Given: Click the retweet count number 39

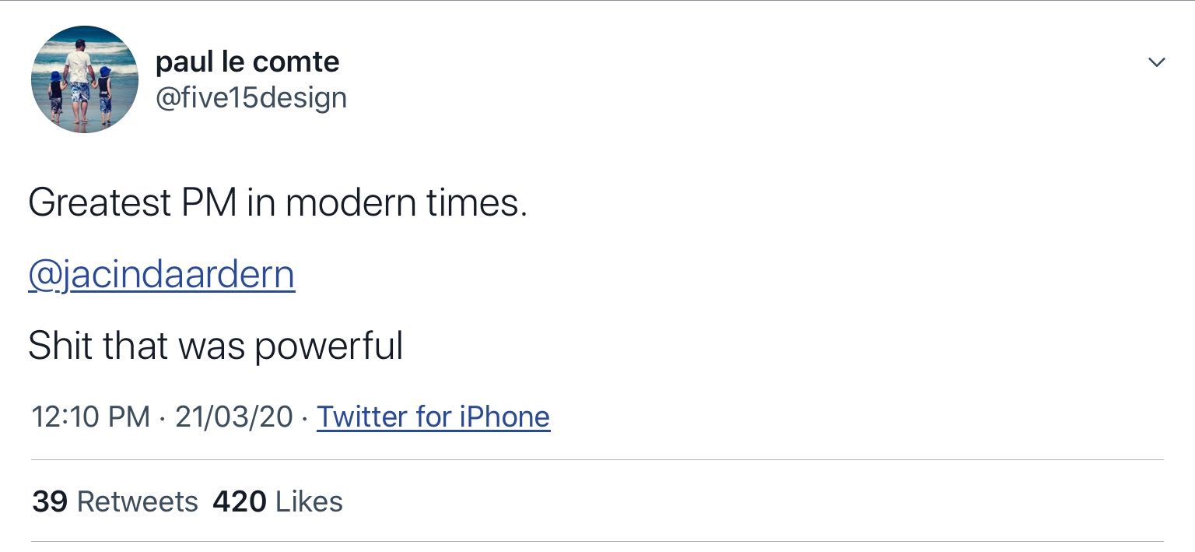Looking at the screenshot, I should (x=50, y=501).
